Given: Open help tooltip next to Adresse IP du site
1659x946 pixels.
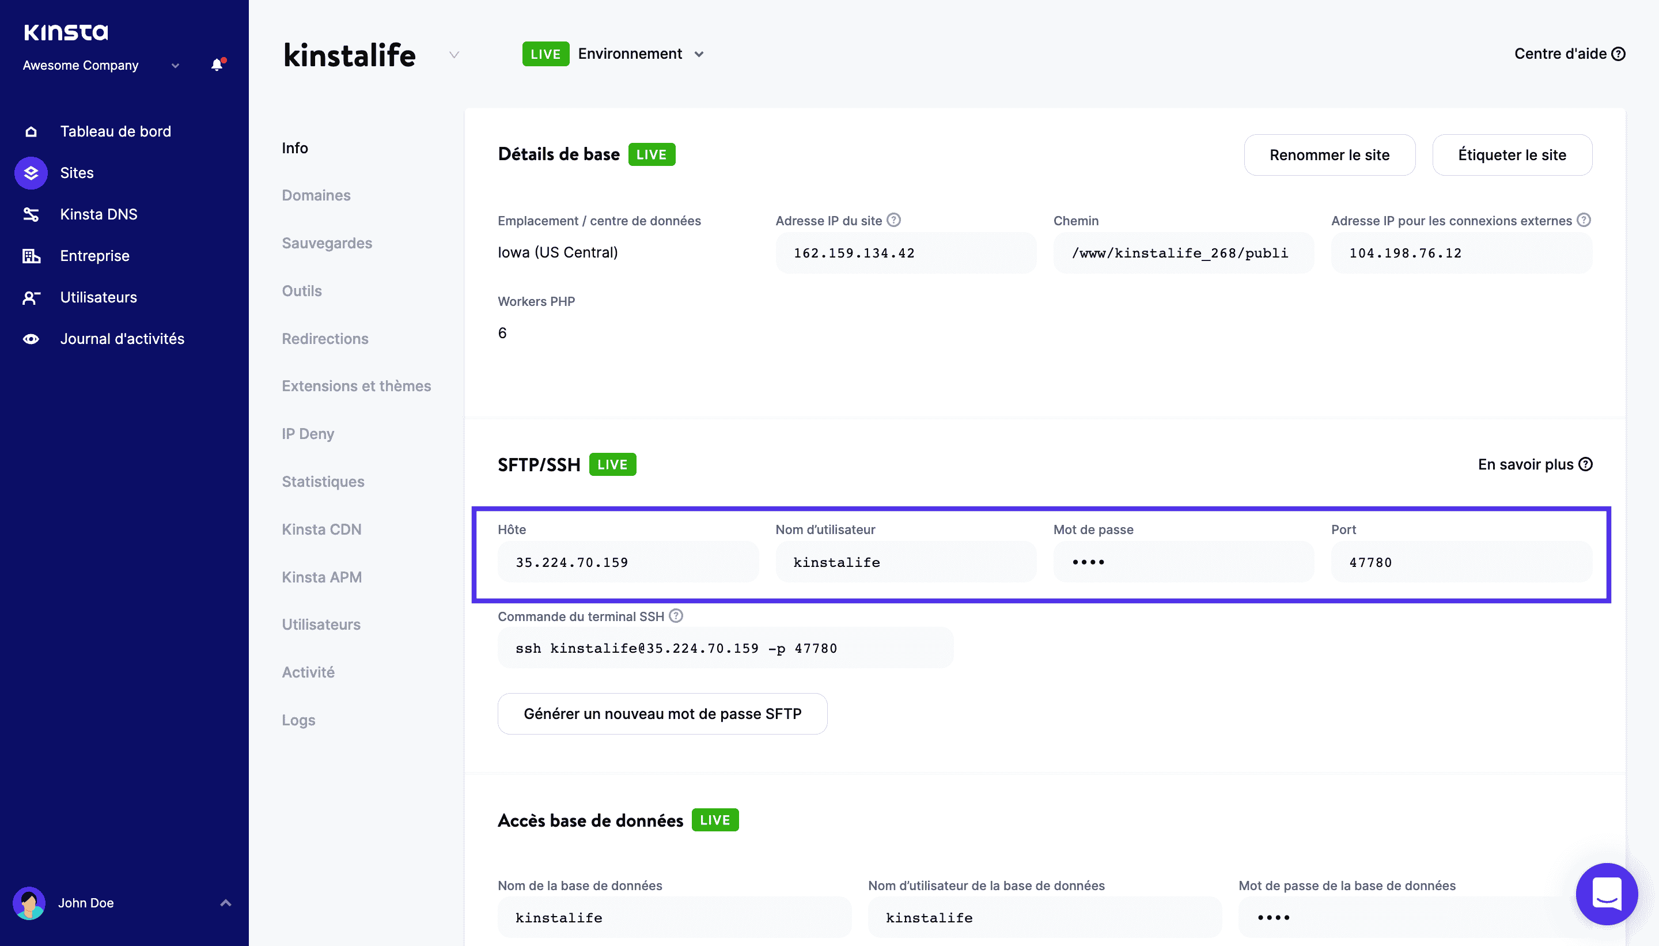Looking at the screenshot, I should (x=895, y=220).
